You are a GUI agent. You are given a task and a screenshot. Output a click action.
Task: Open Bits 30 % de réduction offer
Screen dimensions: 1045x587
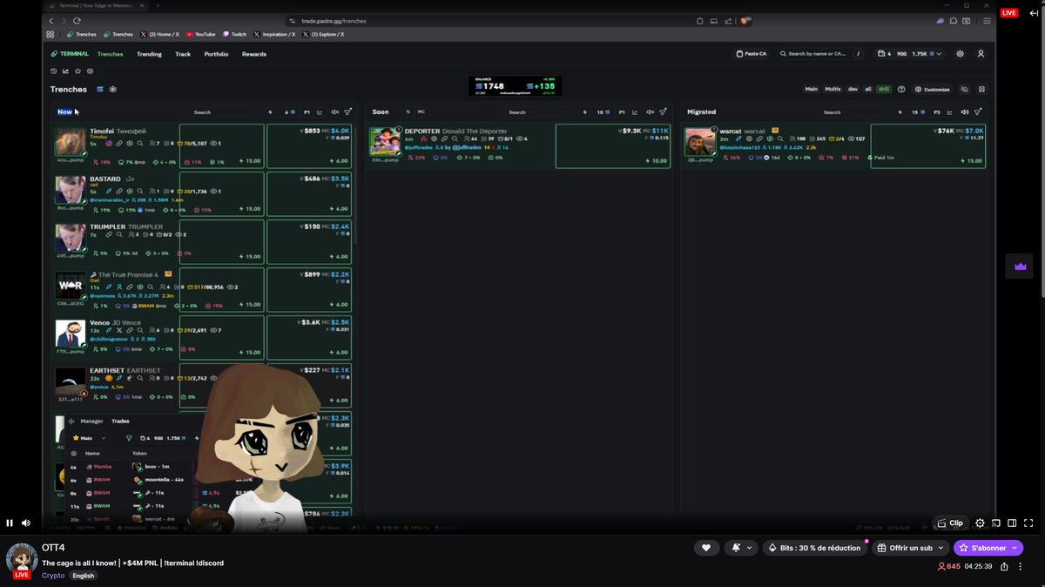814,548
